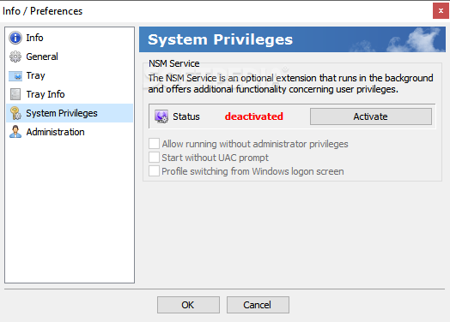Click the blue Info icon in sidebar

pos(15,38)
